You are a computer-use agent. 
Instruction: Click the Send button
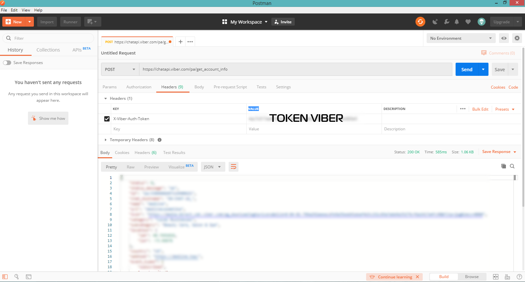467,69
